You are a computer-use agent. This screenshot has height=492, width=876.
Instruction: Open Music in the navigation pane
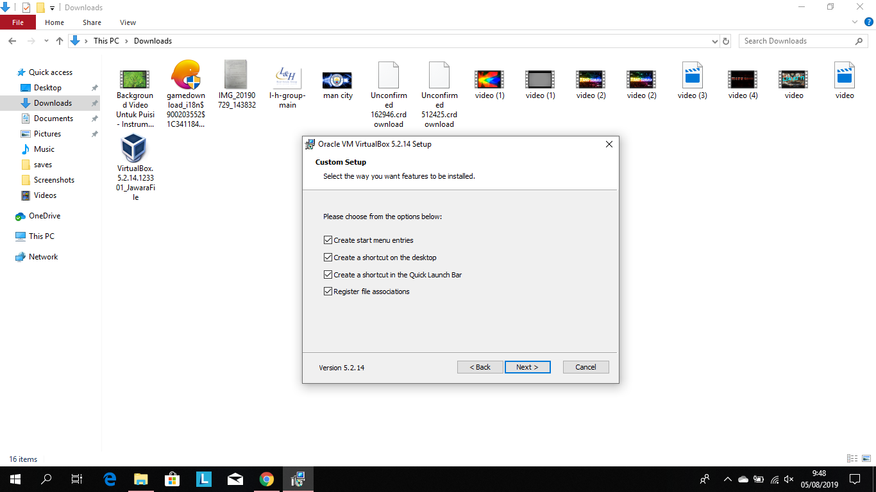point(44,149)
